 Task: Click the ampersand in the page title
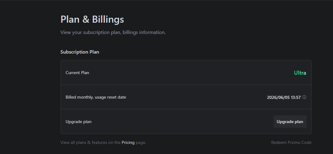86,19
